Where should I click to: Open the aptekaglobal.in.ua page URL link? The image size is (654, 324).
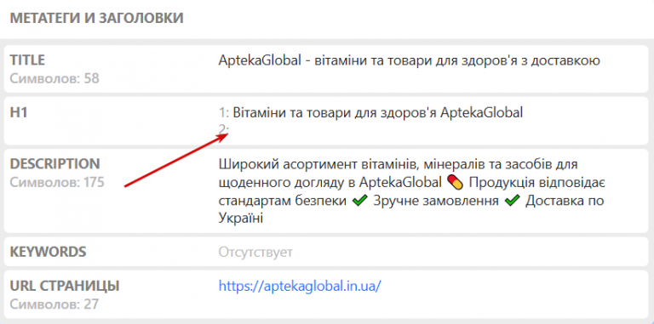(x=300, y=286)
